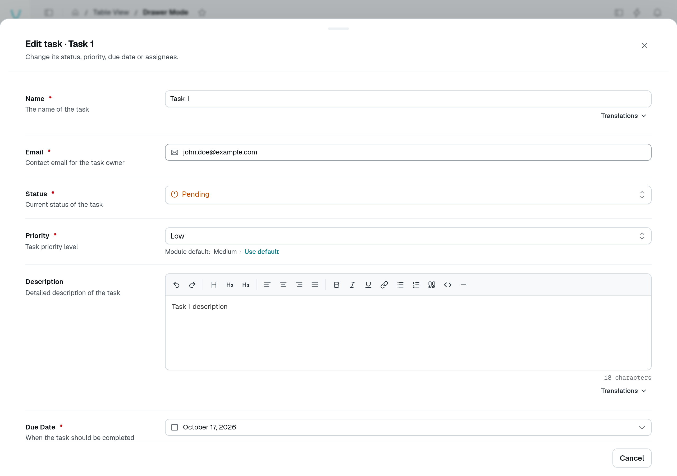Click the Drawer Mode breadcrumb in the background
The width and height of the screenshot is (677, 476).
pos(166,12)
